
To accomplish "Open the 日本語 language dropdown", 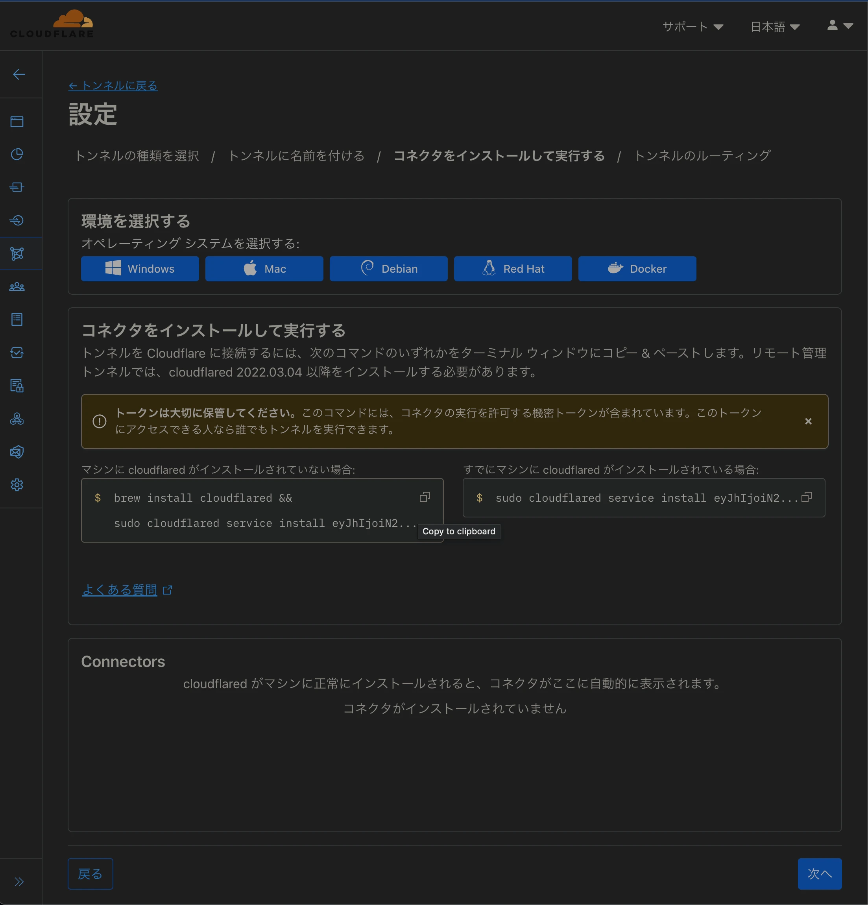I will [775, 27].
